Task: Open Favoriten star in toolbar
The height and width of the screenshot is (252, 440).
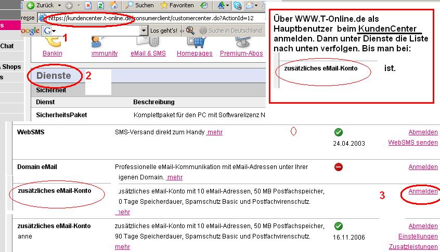Action: [x=164, y=5]
